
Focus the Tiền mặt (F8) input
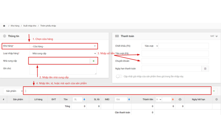(175, 54)
